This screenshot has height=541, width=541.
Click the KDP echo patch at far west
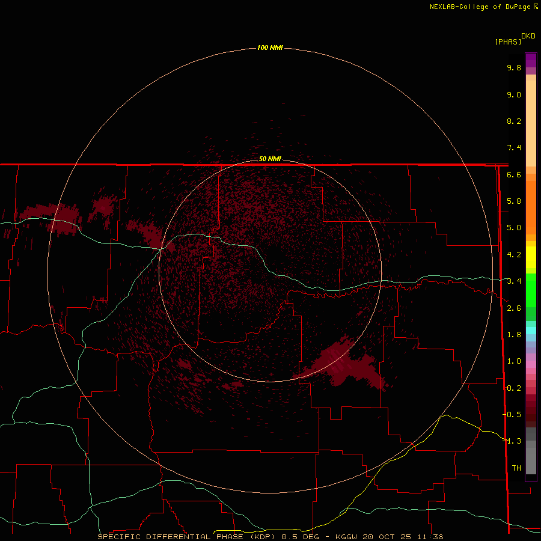(x=51, y=218)
